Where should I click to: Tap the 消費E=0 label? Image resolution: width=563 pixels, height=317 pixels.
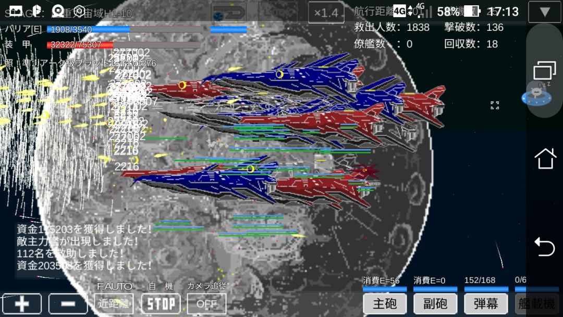tap(429, 281)
